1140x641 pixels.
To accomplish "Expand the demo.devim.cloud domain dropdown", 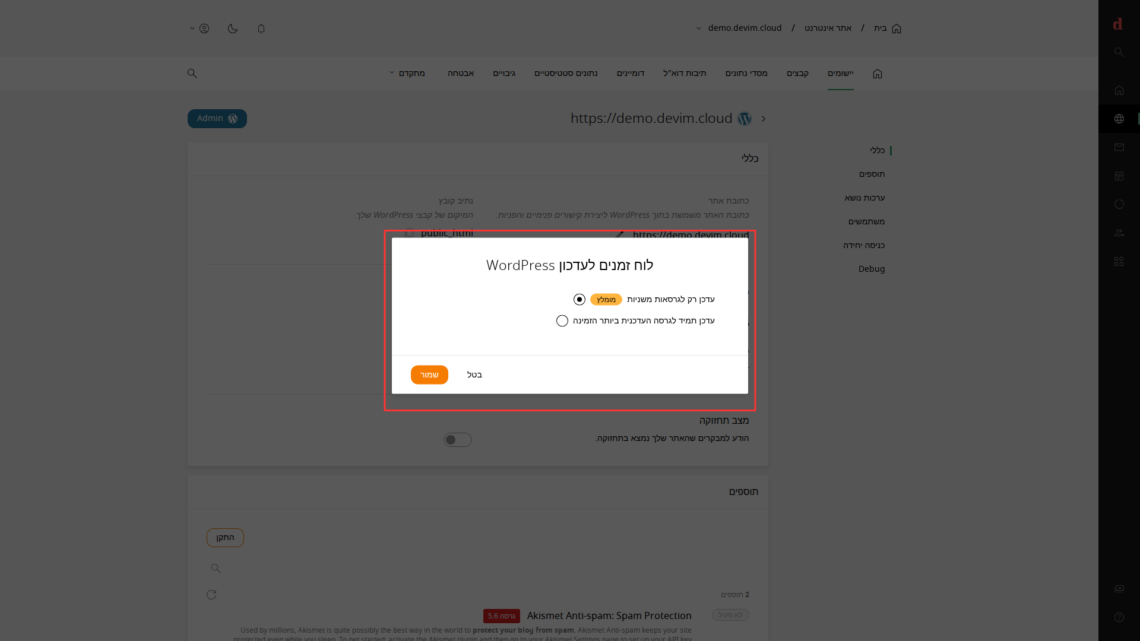I will [x=699, y=28].
